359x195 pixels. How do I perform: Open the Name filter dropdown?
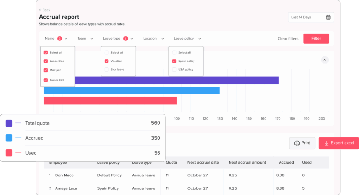tap(56, 39)
